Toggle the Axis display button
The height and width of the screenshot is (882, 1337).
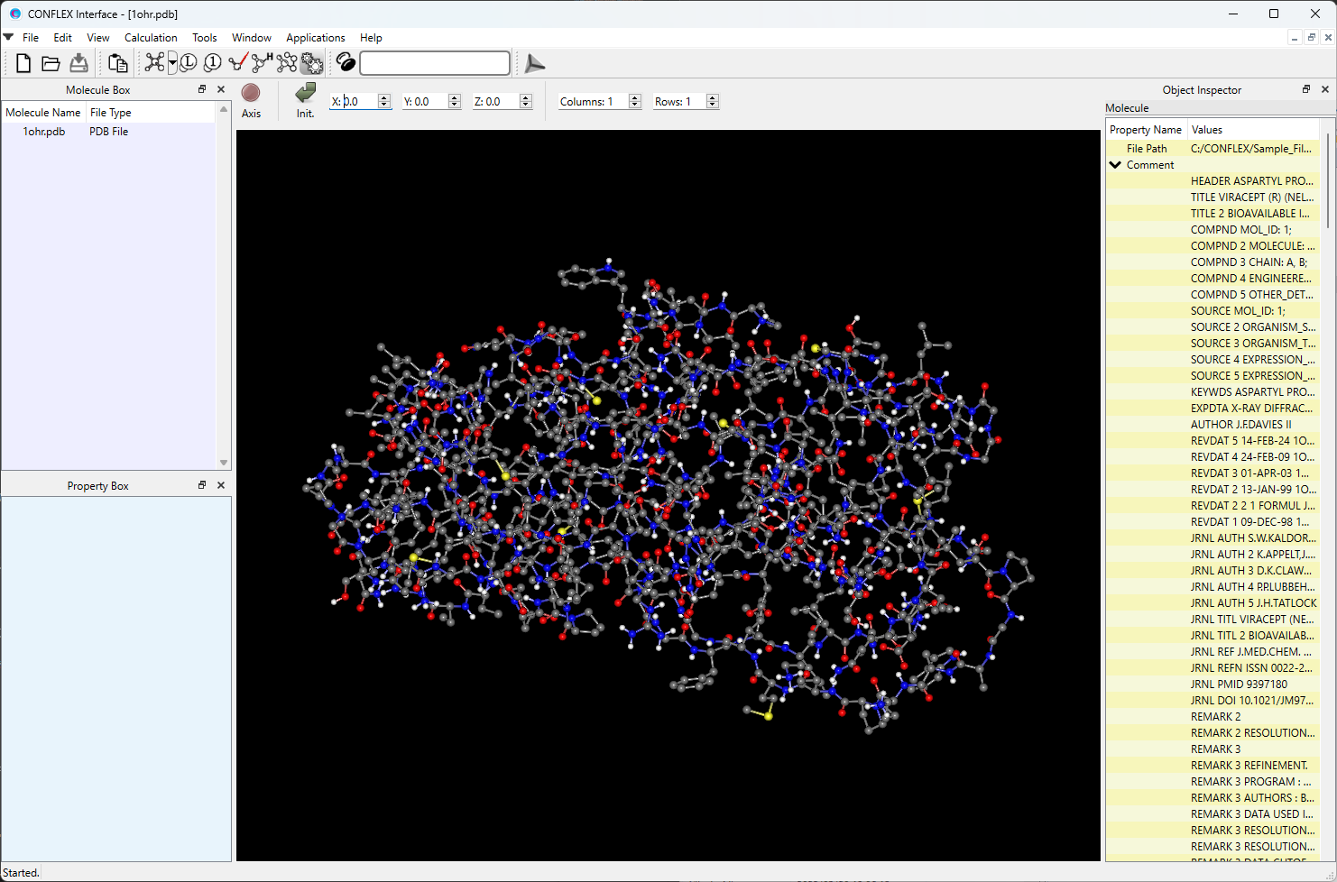[251, 93]
